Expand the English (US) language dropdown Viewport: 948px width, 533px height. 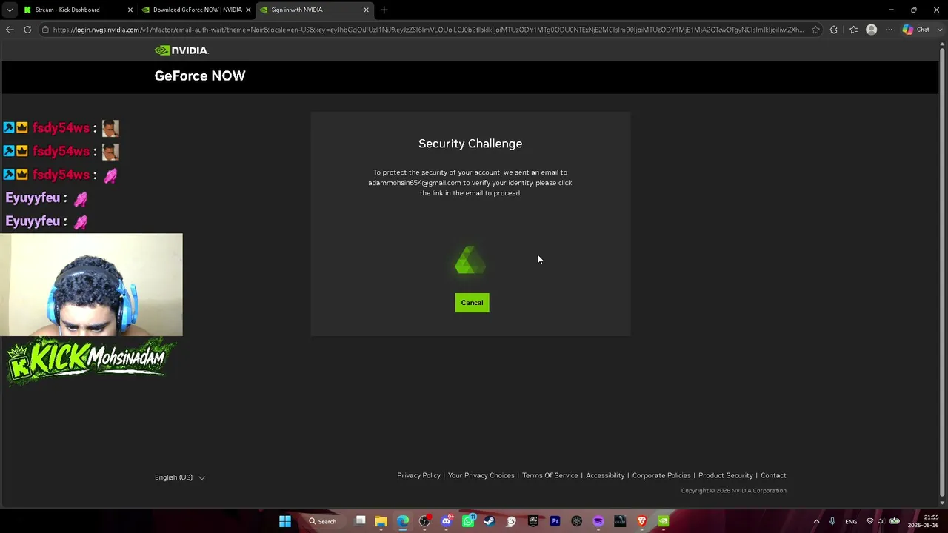coord(180,477)
